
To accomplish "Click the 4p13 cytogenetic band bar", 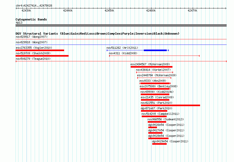I will pos(121,25).
